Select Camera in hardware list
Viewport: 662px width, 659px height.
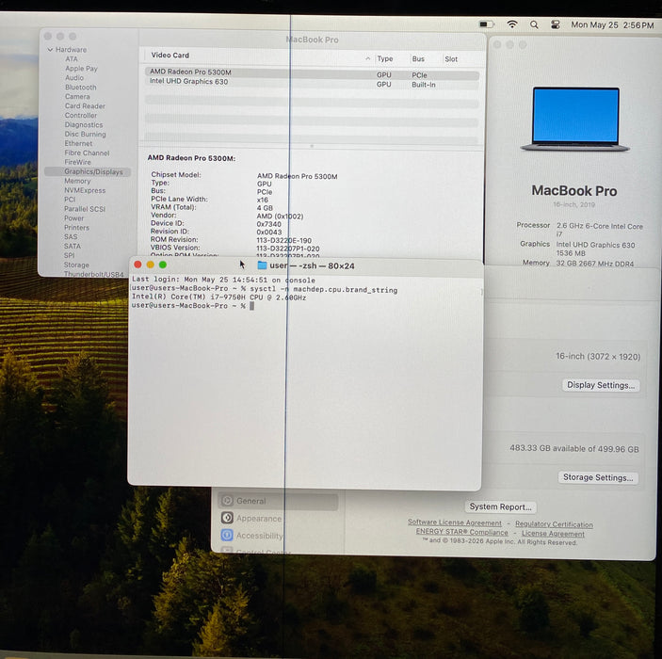pyautogui.click(x=77, y=96)
